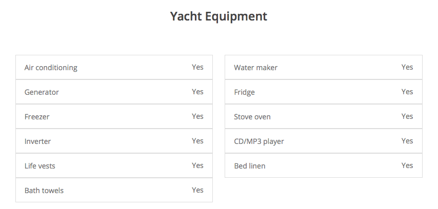Click Yes value beside Air conditioning
The height and width of the screenshot is (209, 438).
click(x=197, y=67)
